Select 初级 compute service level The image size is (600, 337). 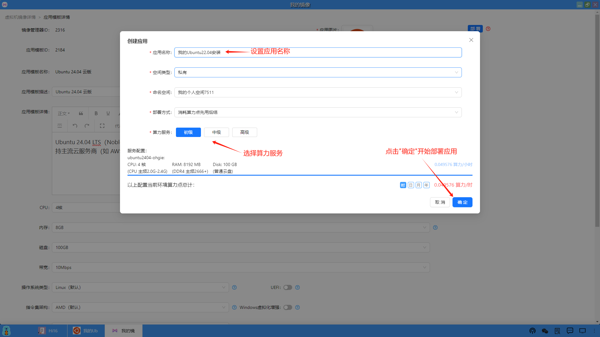pos(188,132)
